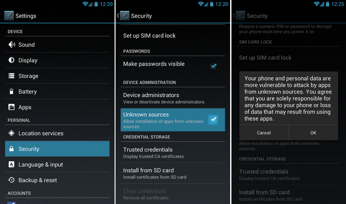Tap the Apps icon in Settings
Screen dimensions: 346x204
(12, 107)
